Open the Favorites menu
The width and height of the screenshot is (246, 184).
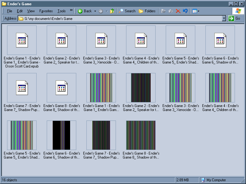tap(46, 11)
